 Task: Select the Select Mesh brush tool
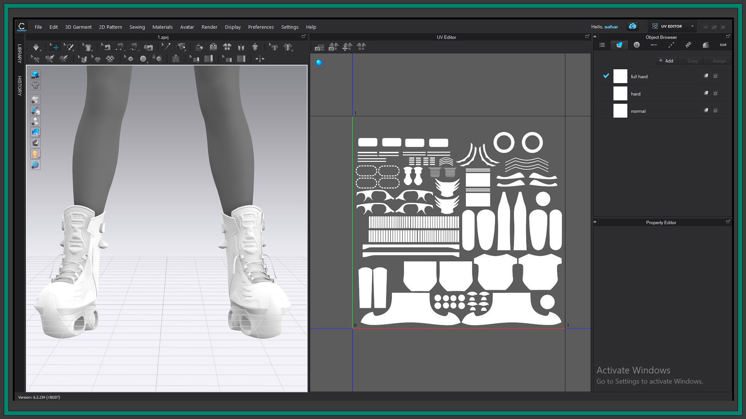[69, 47]
